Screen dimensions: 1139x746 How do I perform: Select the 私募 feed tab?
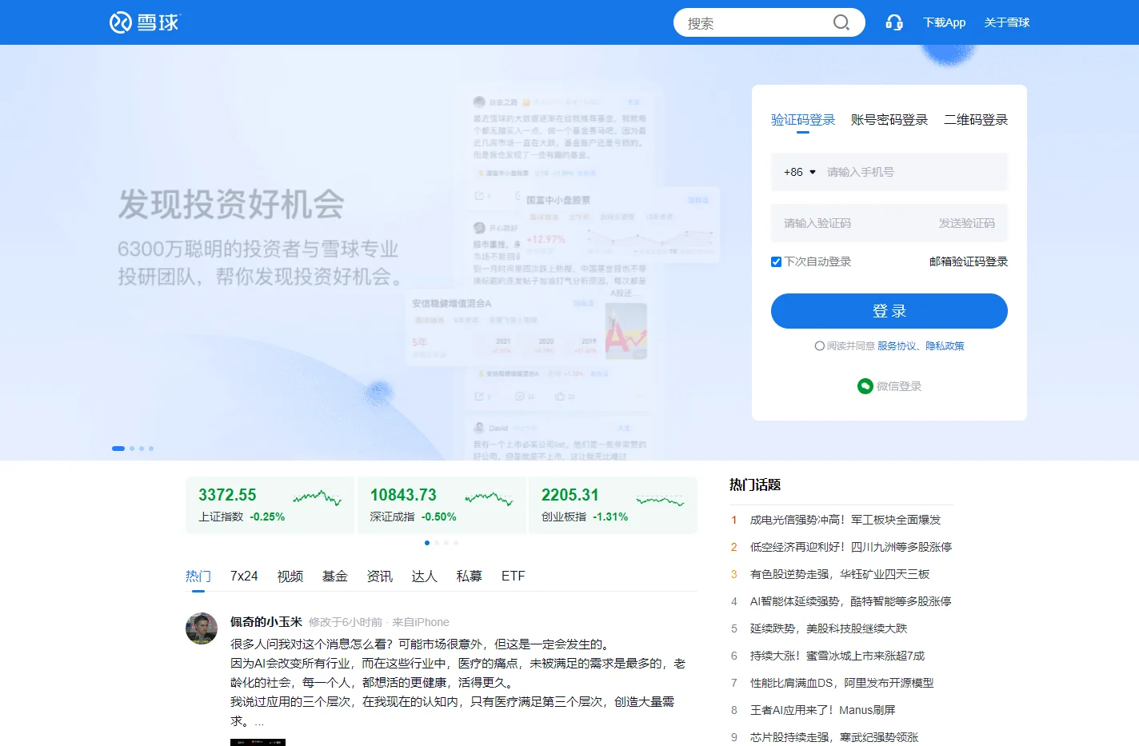tap(470, 576)
